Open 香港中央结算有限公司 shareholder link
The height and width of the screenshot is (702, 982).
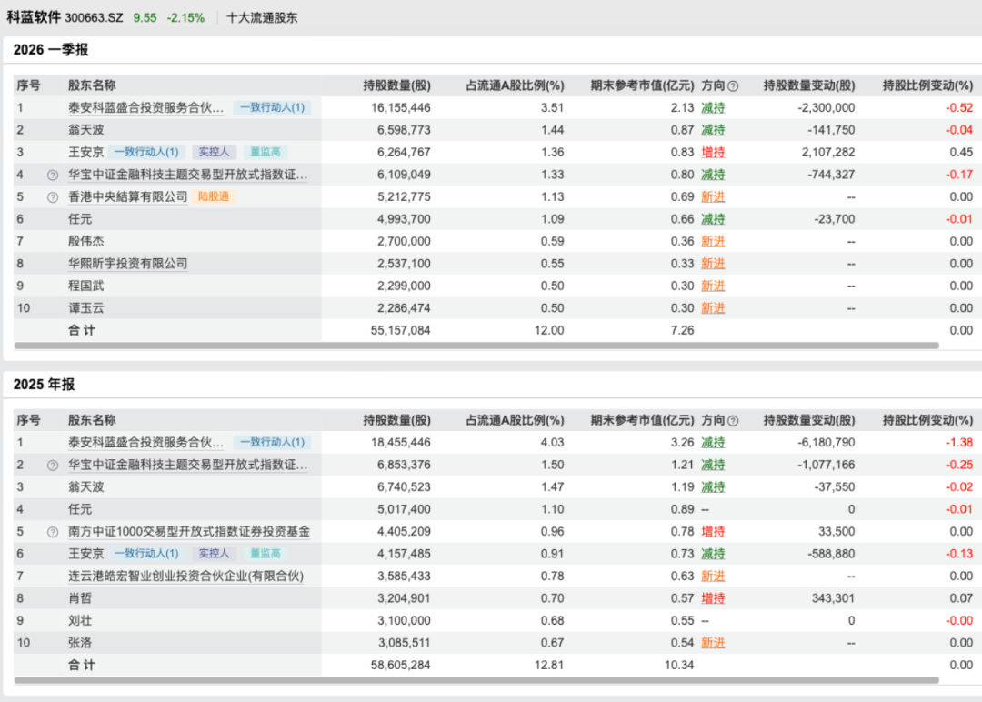[128, 196]
